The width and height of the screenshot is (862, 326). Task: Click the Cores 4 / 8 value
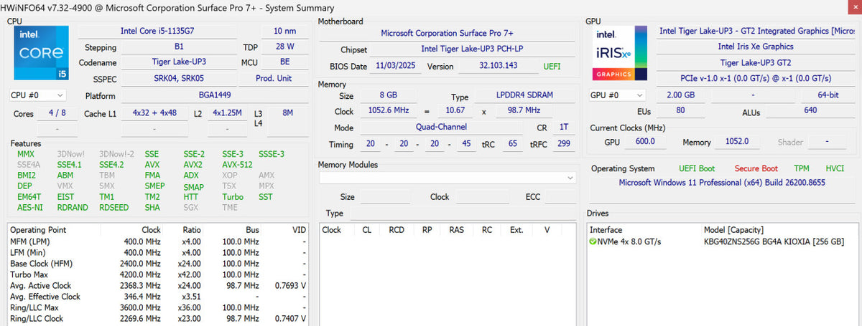coord(57,113)
